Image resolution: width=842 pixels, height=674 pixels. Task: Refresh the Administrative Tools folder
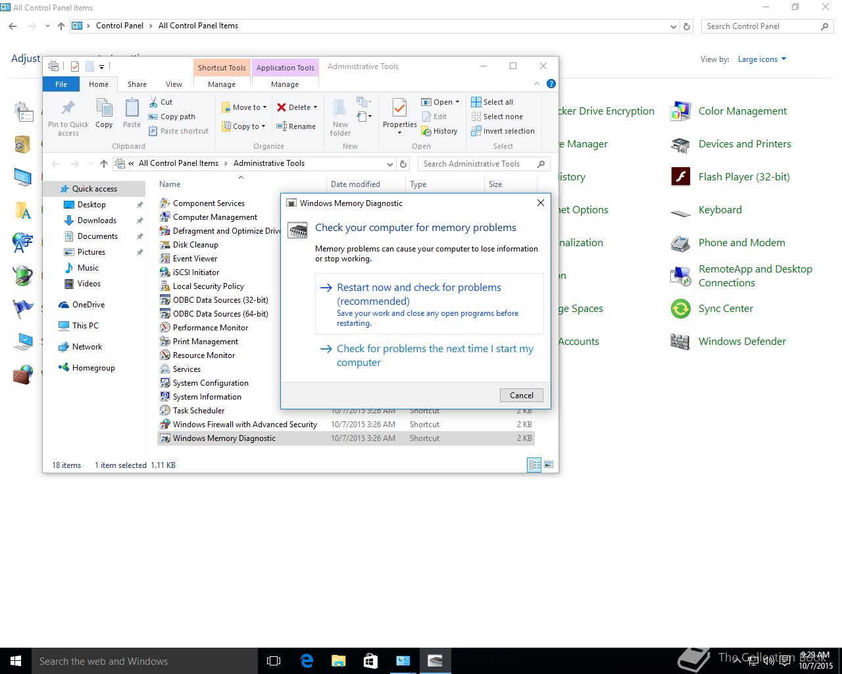tap(403, 164)
